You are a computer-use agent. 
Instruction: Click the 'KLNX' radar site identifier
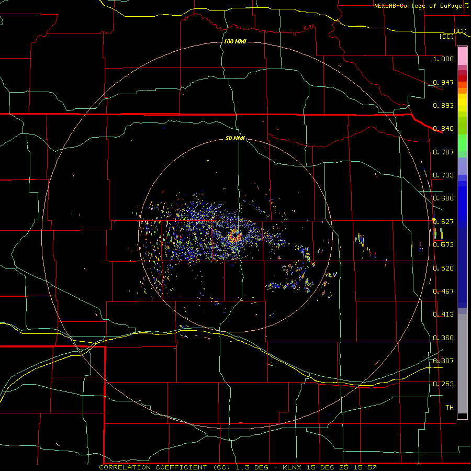(291, 467)
